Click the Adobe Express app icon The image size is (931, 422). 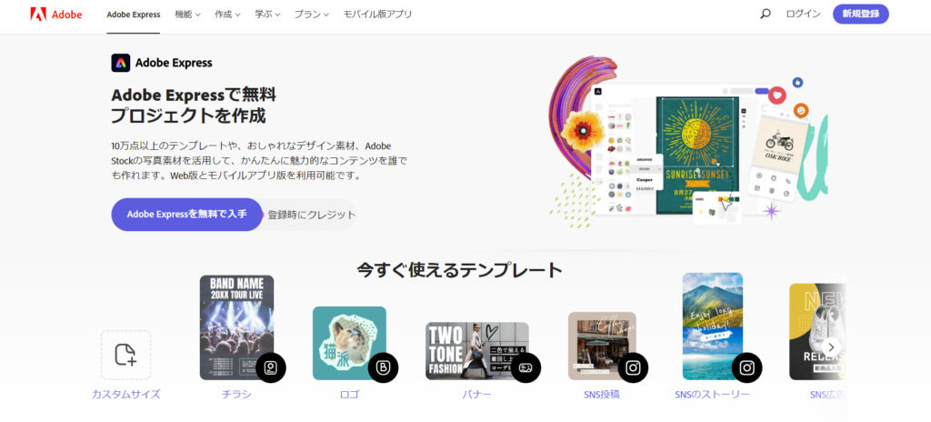[x=121, y=63]
